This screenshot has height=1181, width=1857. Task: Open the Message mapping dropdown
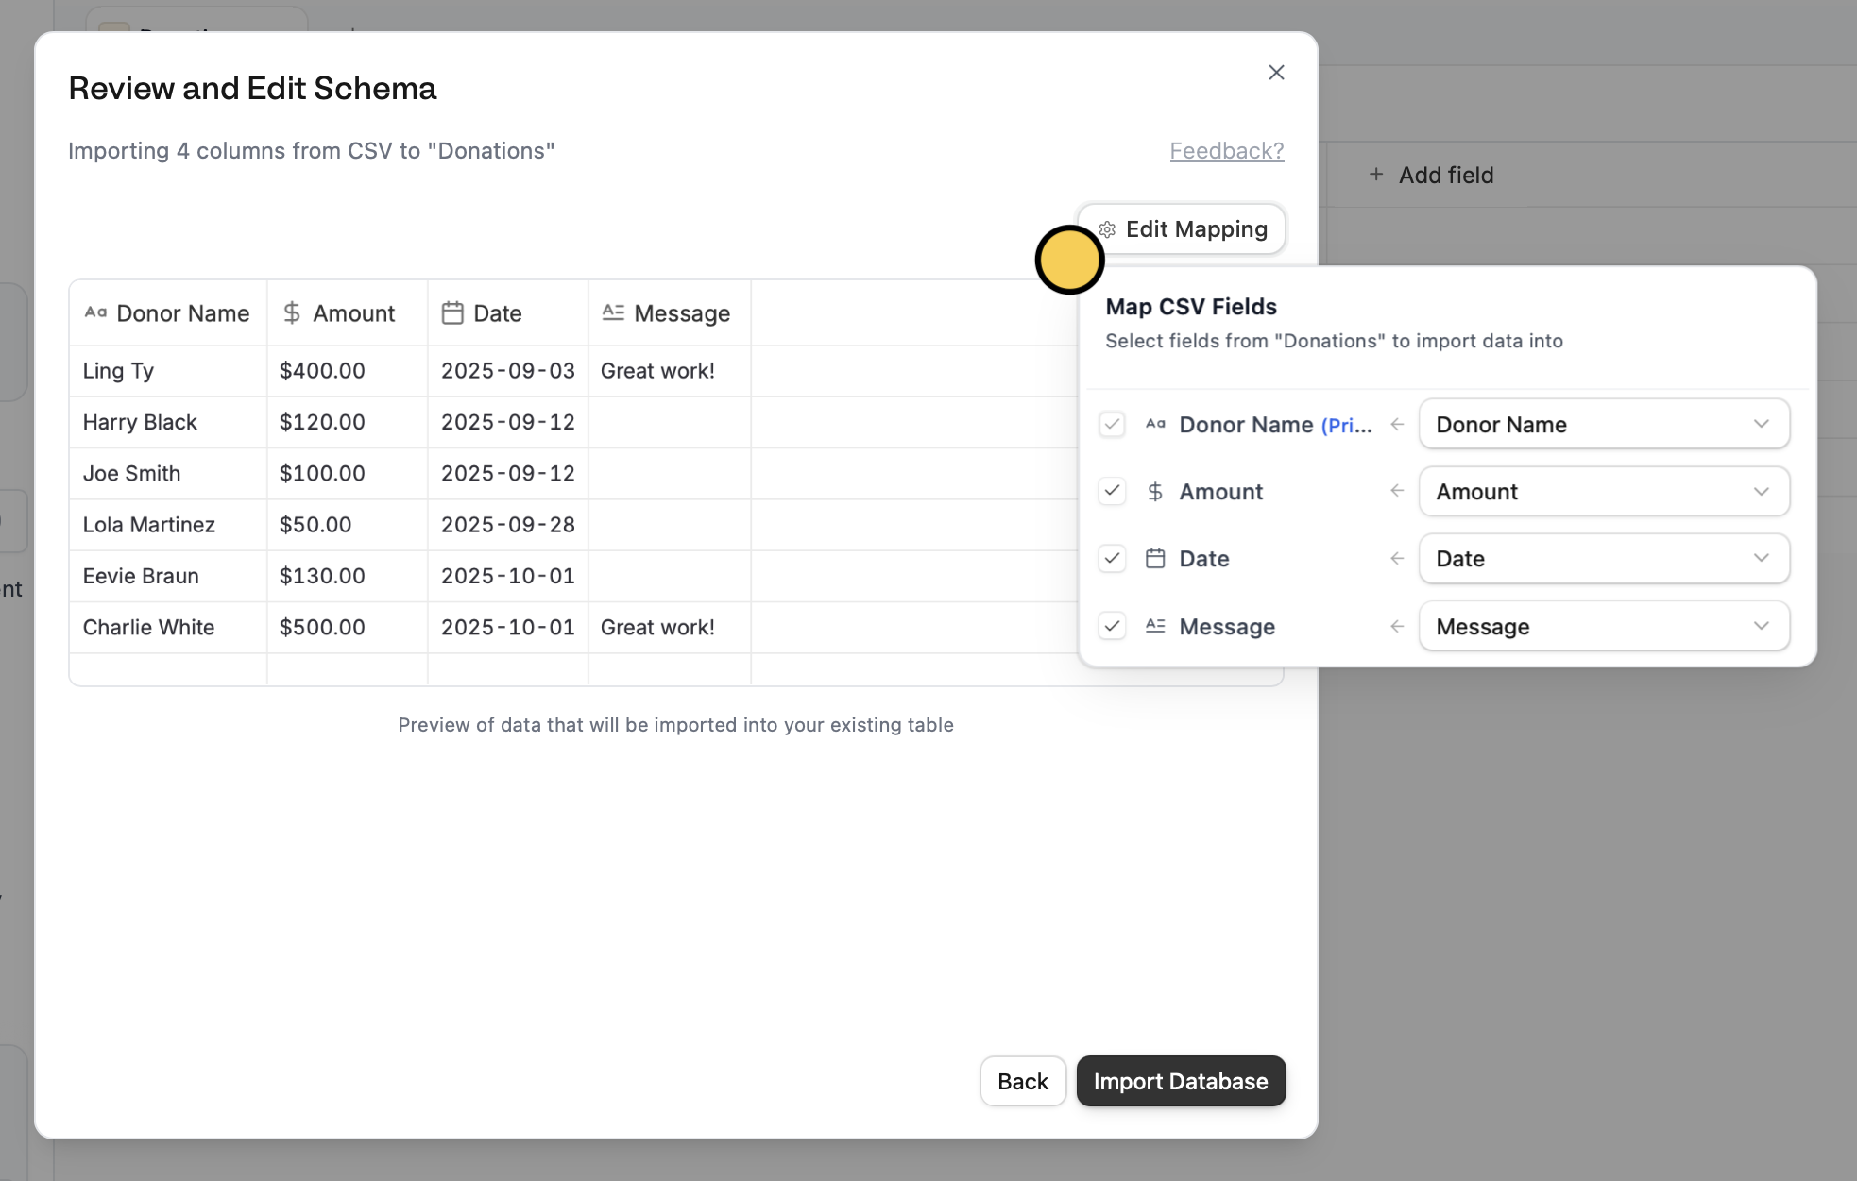tap(1603, 626)
